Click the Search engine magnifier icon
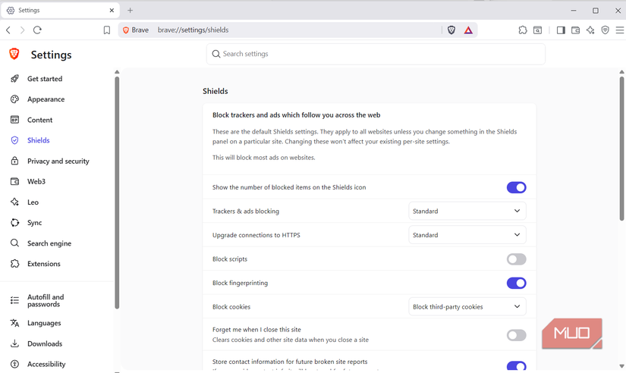The image size is (626, 373). coord(14,243)
